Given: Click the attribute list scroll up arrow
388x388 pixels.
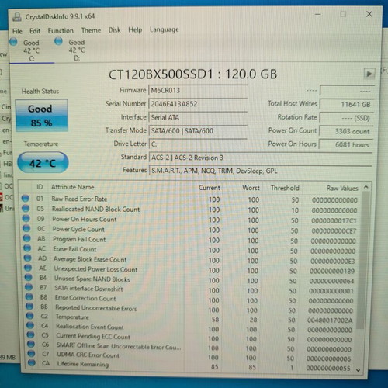Looking at the screenshot, I should tap(366, 187).
